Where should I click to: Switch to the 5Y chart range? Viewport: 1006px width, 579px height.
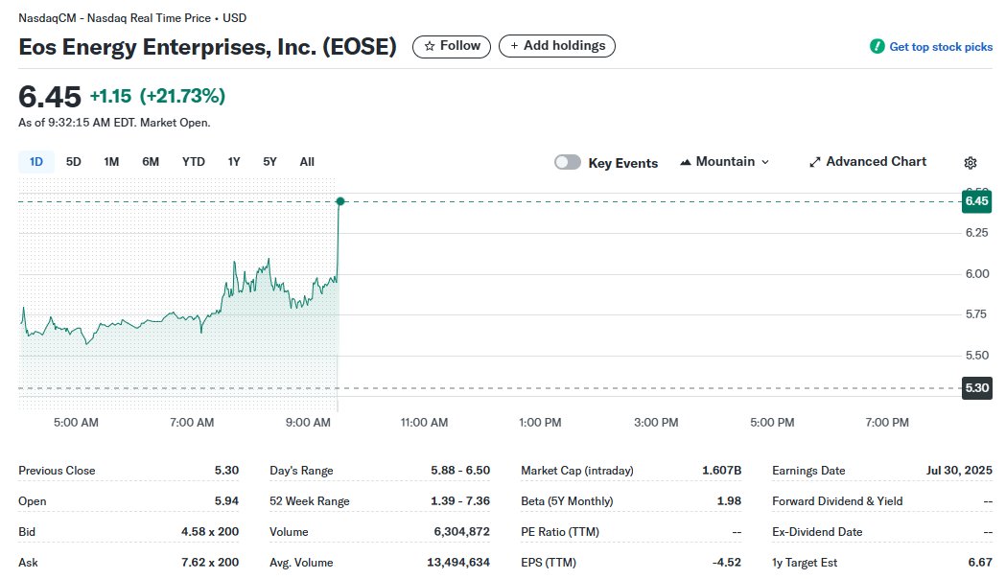270,162
